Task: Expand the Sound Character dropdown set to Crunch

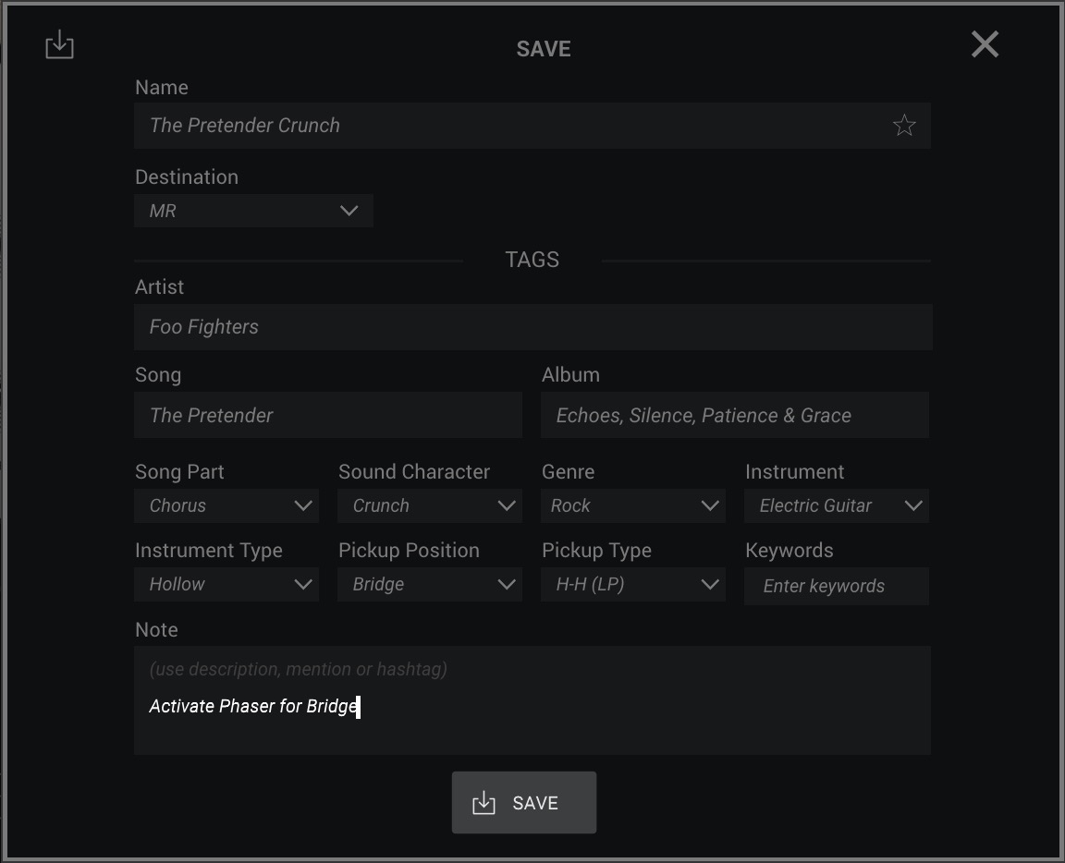Action: click(430, 505)
